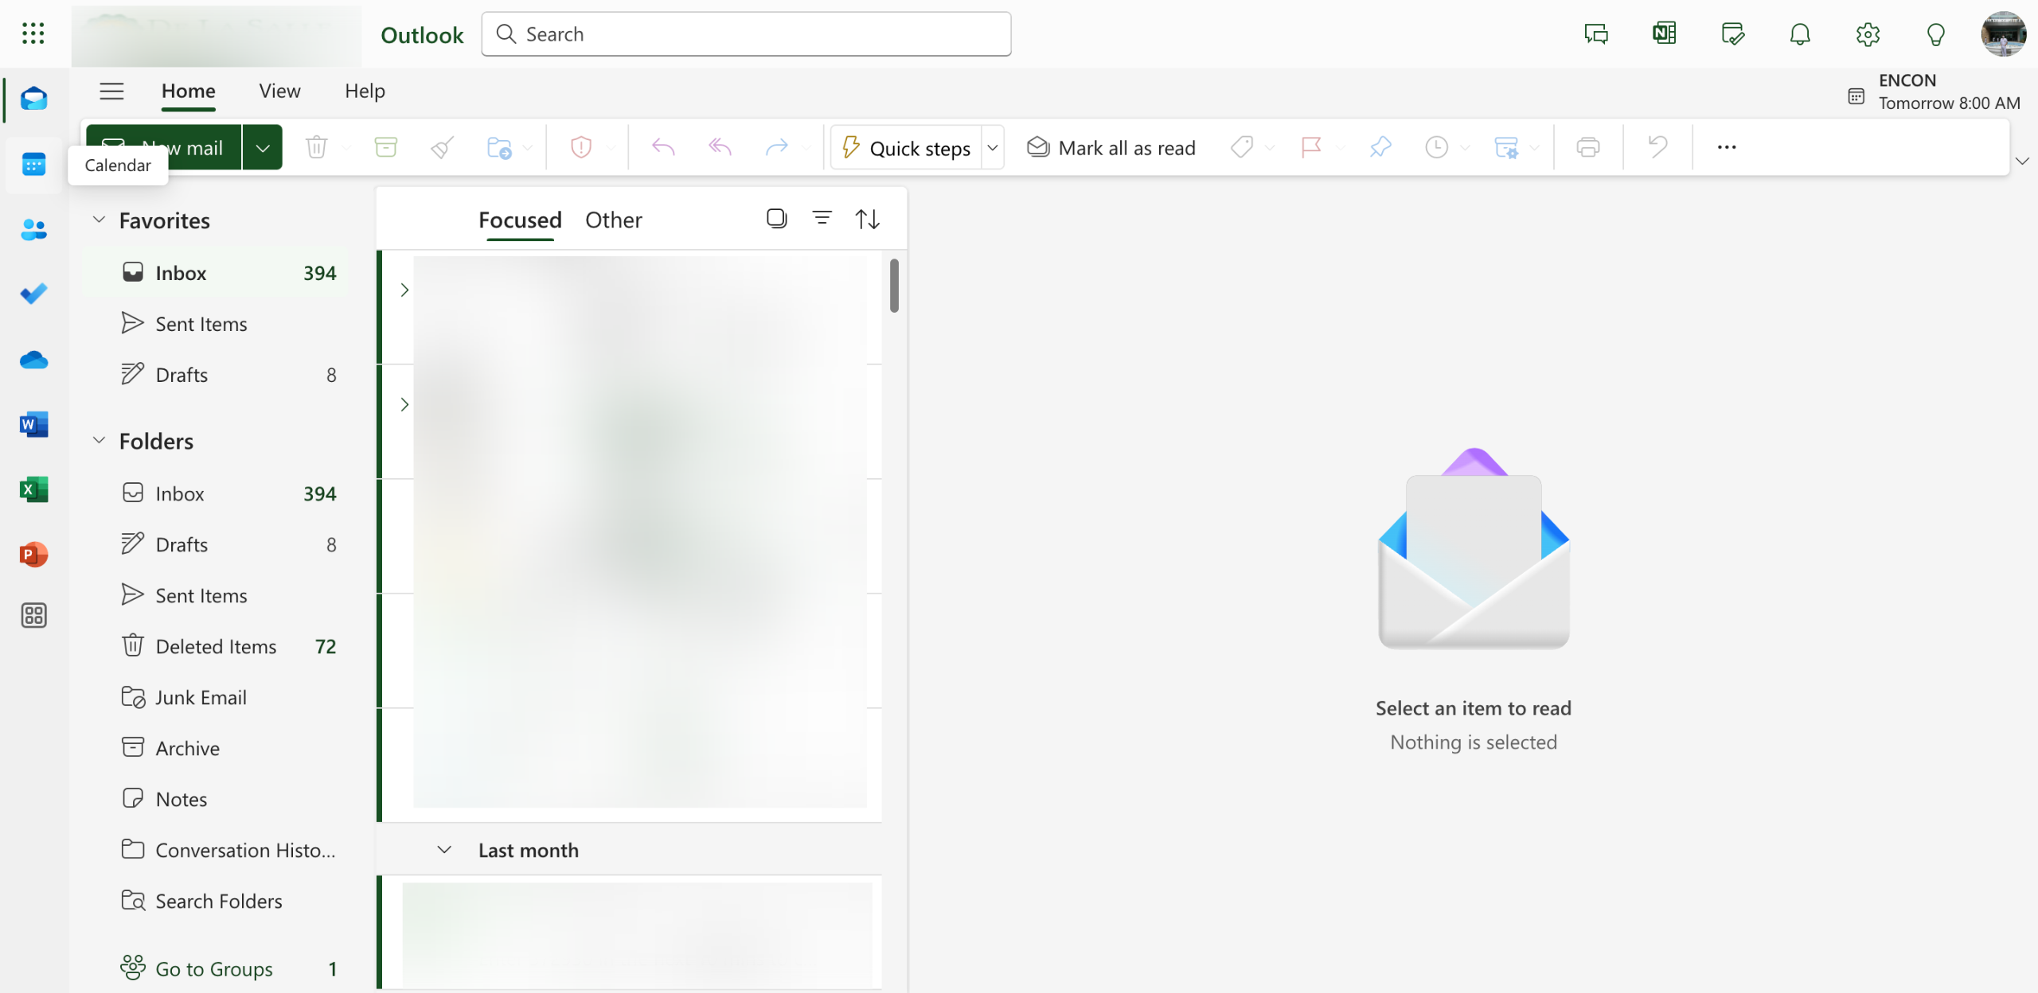Open the ENCON upcoming event reminder
2038x993 pixels.
coord(1933,92)
